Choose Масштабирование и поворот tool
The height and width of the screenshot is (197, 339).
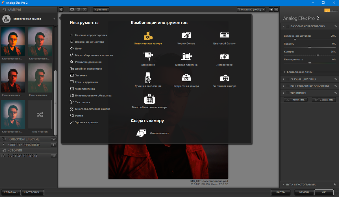[x=91, y=55]
